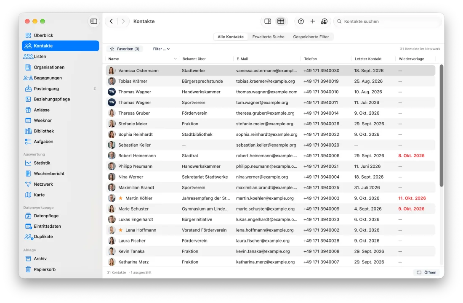Click phone number +49 171 3940029
This screenshot has width=463, height=303.
point(321,145)
